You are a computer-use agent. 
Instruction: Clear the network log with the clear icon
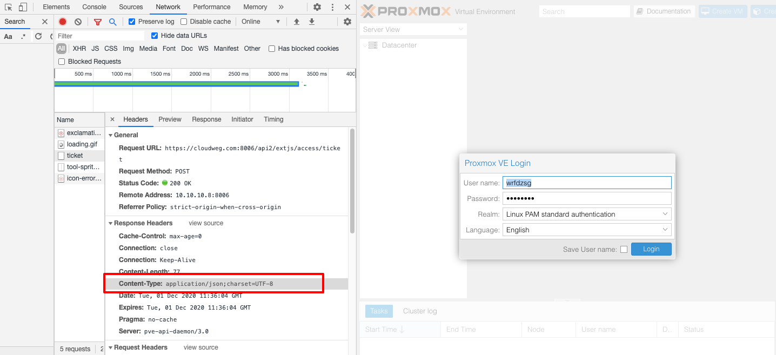78,22
